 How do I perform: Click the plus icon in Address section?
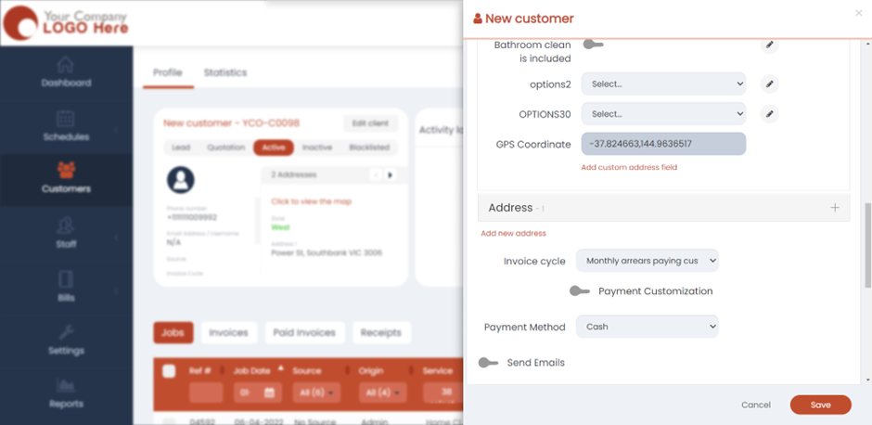[x=834, y=208]
